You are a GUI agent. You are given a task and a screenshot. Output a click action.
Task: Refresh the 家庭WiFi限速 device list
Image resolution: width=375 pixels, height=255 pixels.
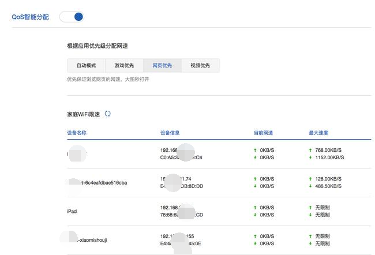[x=107, y=114]
